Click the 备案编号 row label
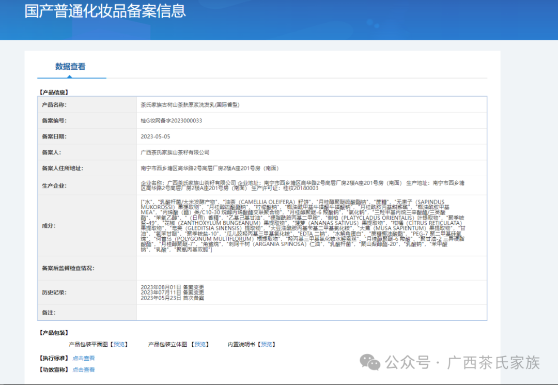 (x=54, y=120)
